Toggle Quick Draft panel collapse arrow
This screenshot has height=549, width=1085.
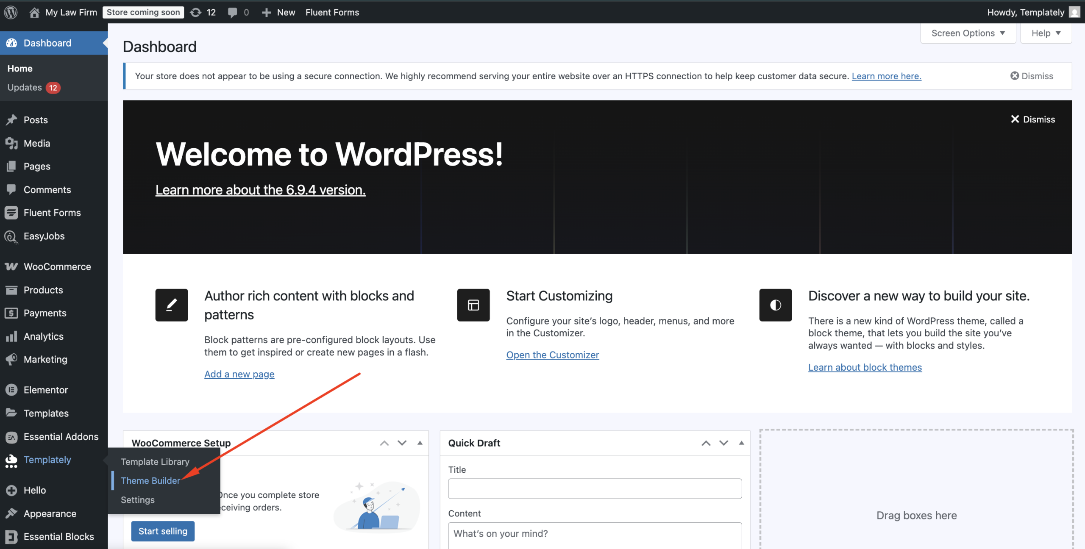tap(741, 443)
